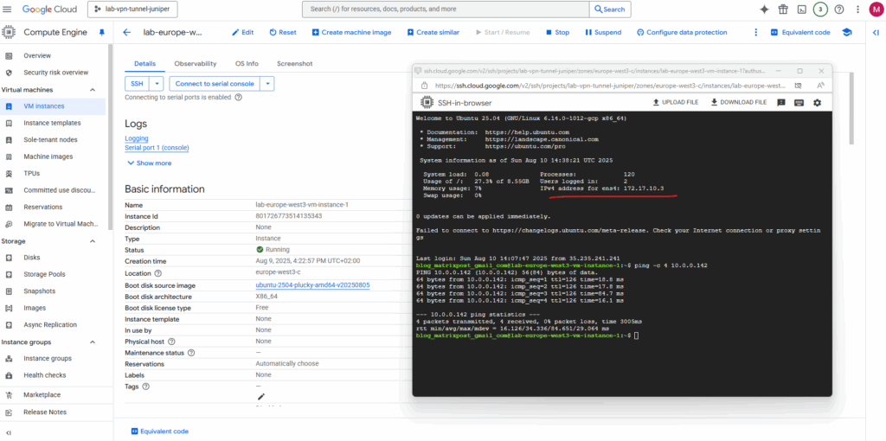Click read aloud icon in SSH address bar
Screen dimensions: 886x441
pos(821,86)
